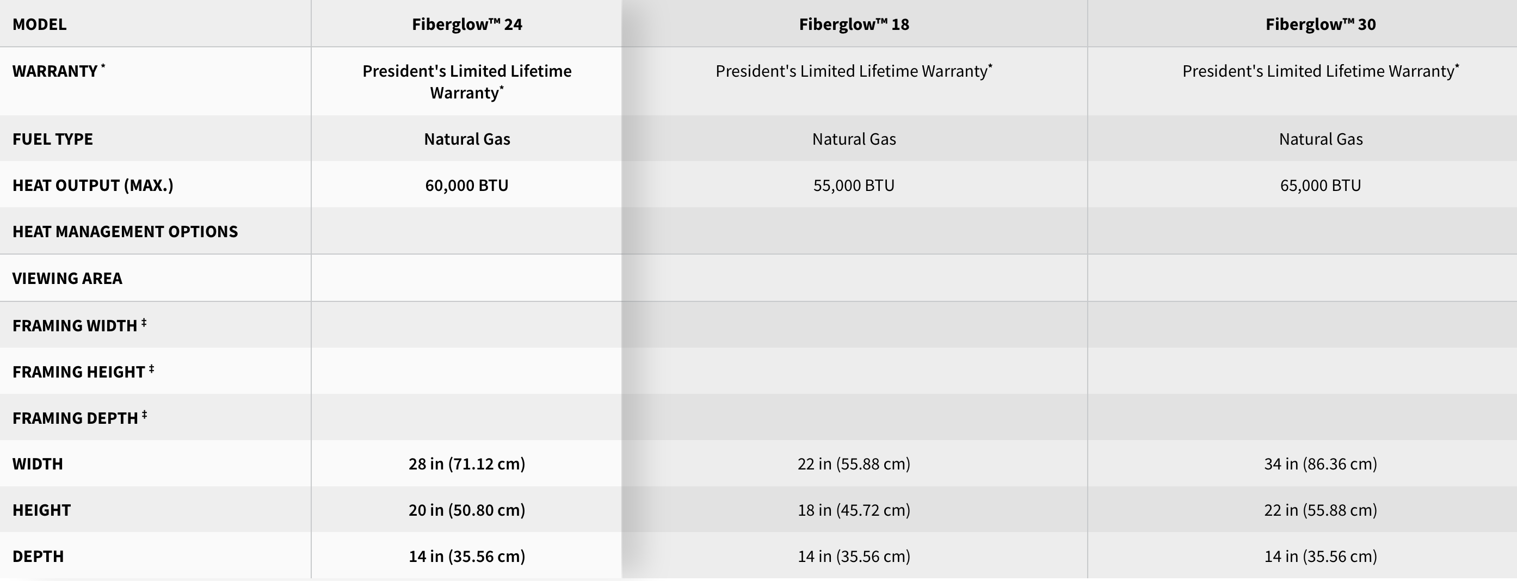1517x581 pixels.
Task: Select 65,000 BTU heat output value
Action: (1321, 186)
